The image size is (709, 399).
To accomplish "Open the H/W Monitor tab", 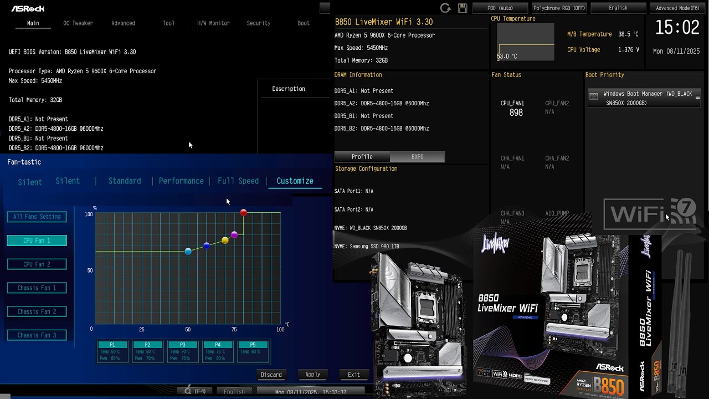I will point(213,23).
